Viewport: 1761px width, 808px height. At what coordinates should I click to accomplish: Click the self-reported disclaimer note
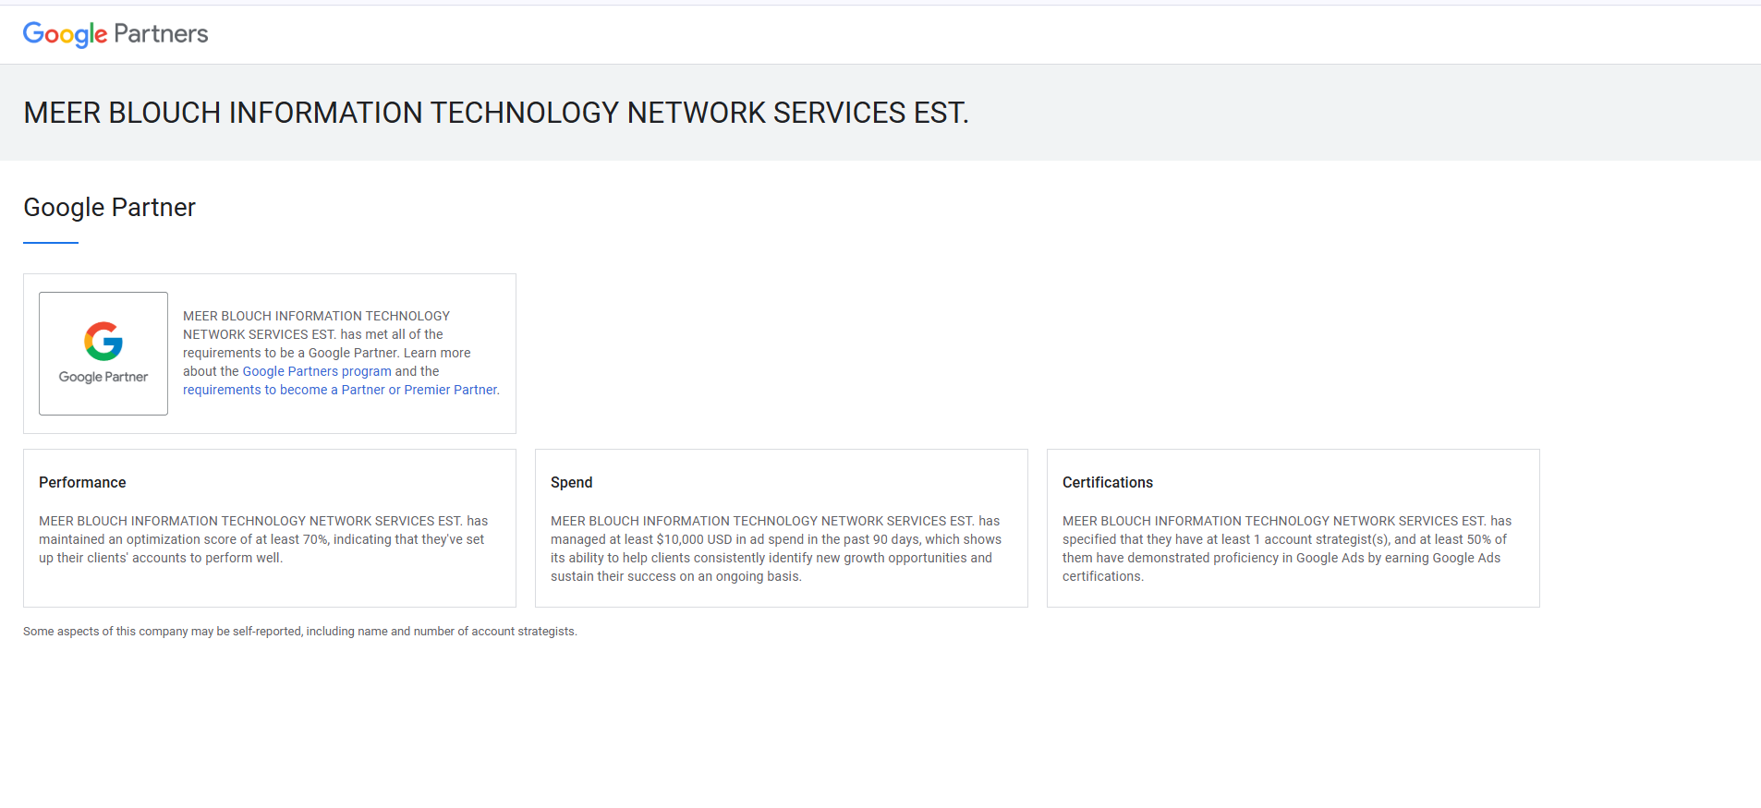coord(300,632)
